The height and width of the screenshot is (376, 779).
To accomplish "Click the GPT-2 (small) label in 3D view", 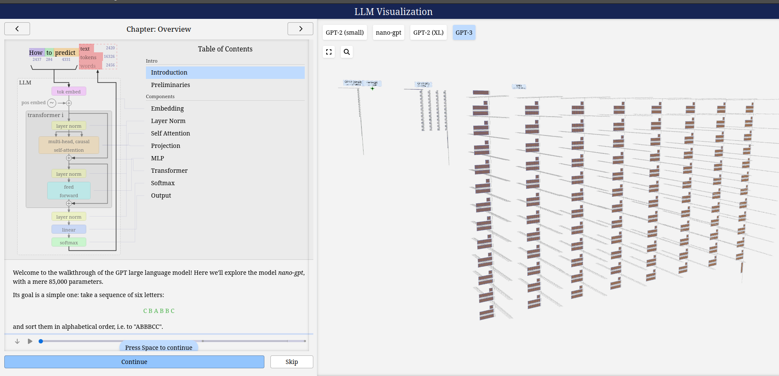I will coord(353,83).
